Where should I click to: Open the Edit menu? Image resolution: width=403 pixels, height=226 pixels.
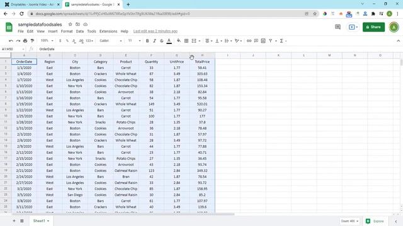pyautogui.click(x=30, y=31)
